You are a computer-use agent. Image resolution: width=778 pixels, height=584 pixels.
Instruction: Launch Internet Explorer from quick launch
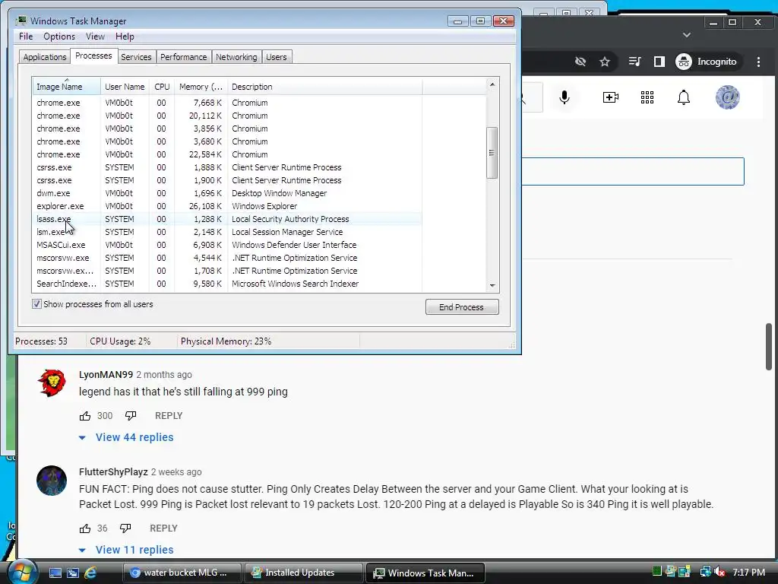(90, 573)
